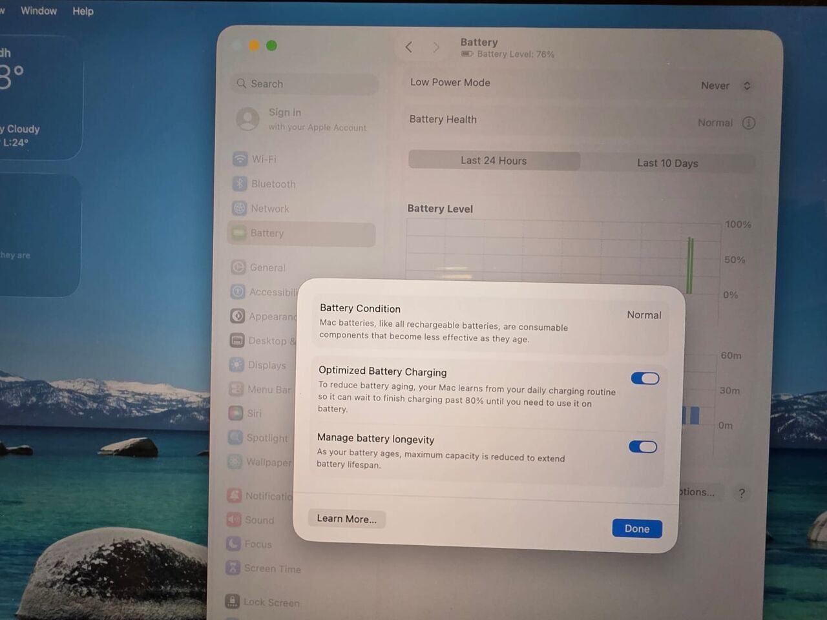827x620 pixels.
Task: Click the Battery title in window header
Action: tap(479, 42)
